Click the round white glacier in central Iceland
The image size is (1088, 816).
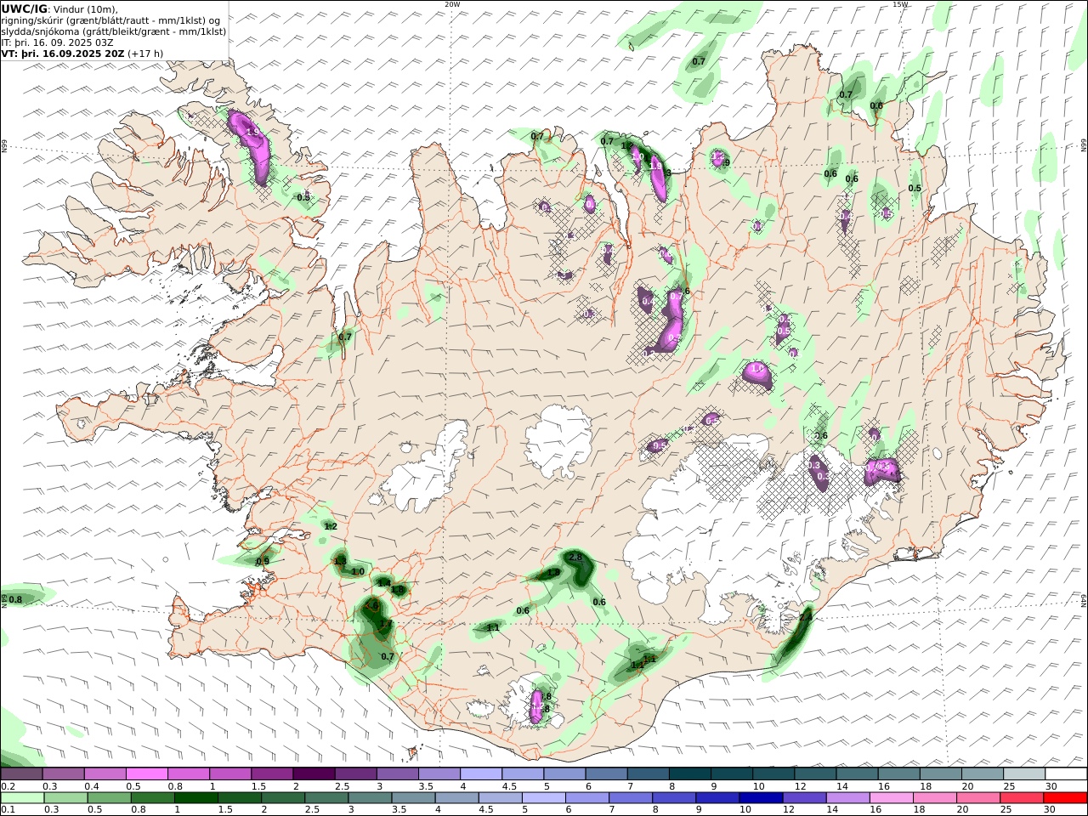pos(558,440)
